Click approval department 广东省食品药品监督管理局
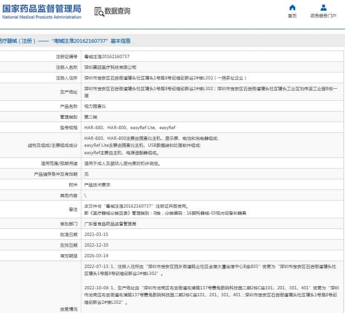 coord(110,224)
